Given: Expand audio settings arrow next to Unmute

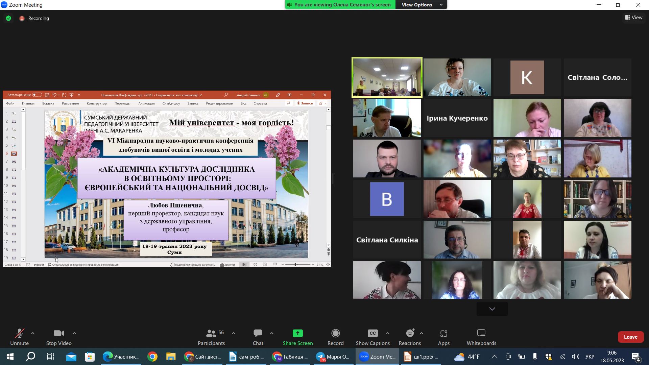Looking at the screenshot, I should pos(33,333).
